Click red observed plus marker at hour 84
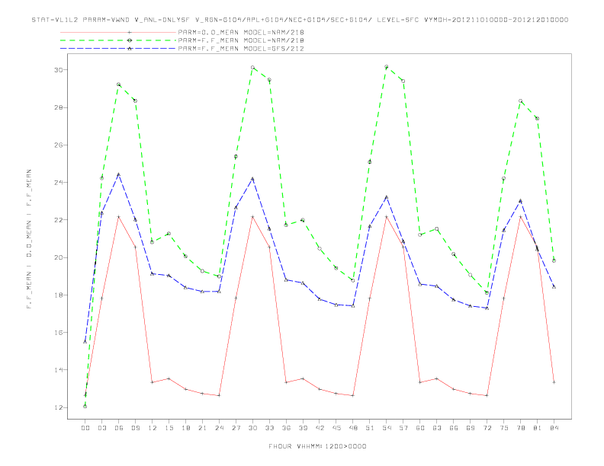 (554, 382)
